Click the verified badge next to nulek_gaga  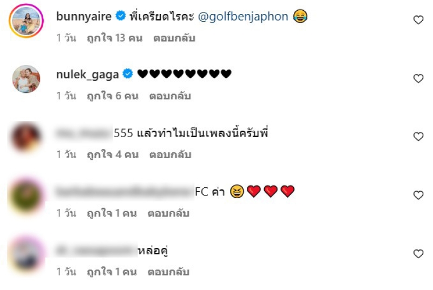pyautogui.click(x=128, y=74)
